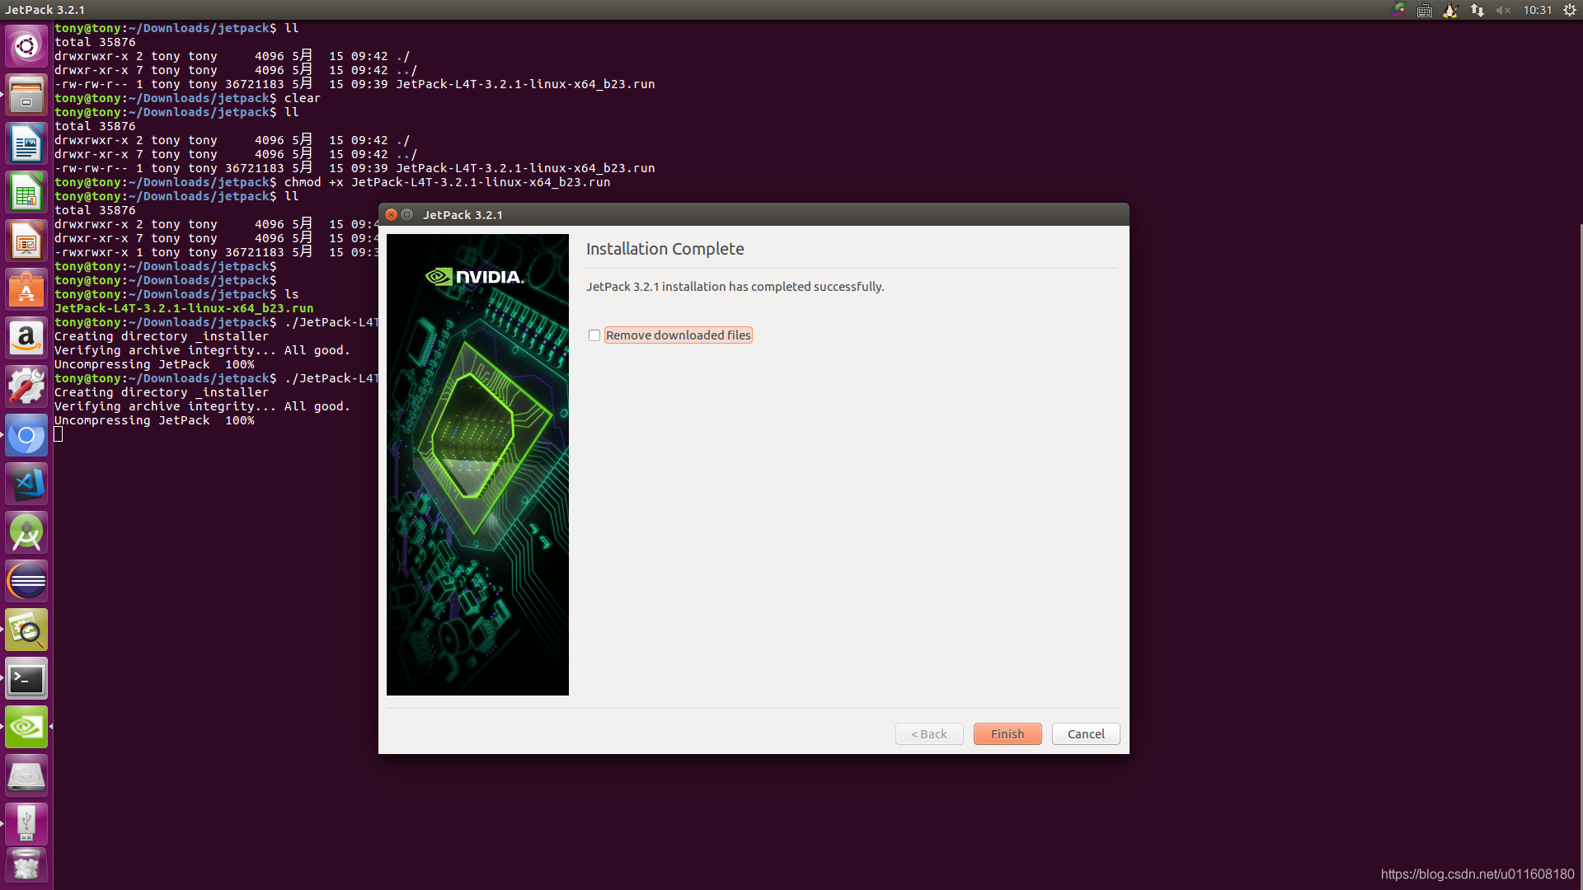Click the QQ penguin tray icon

[1450, 10]
